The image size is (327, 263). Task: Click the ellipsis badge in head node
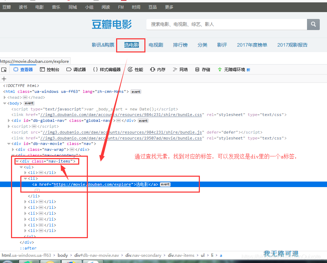pyautogui.click(x=25, y=97)
